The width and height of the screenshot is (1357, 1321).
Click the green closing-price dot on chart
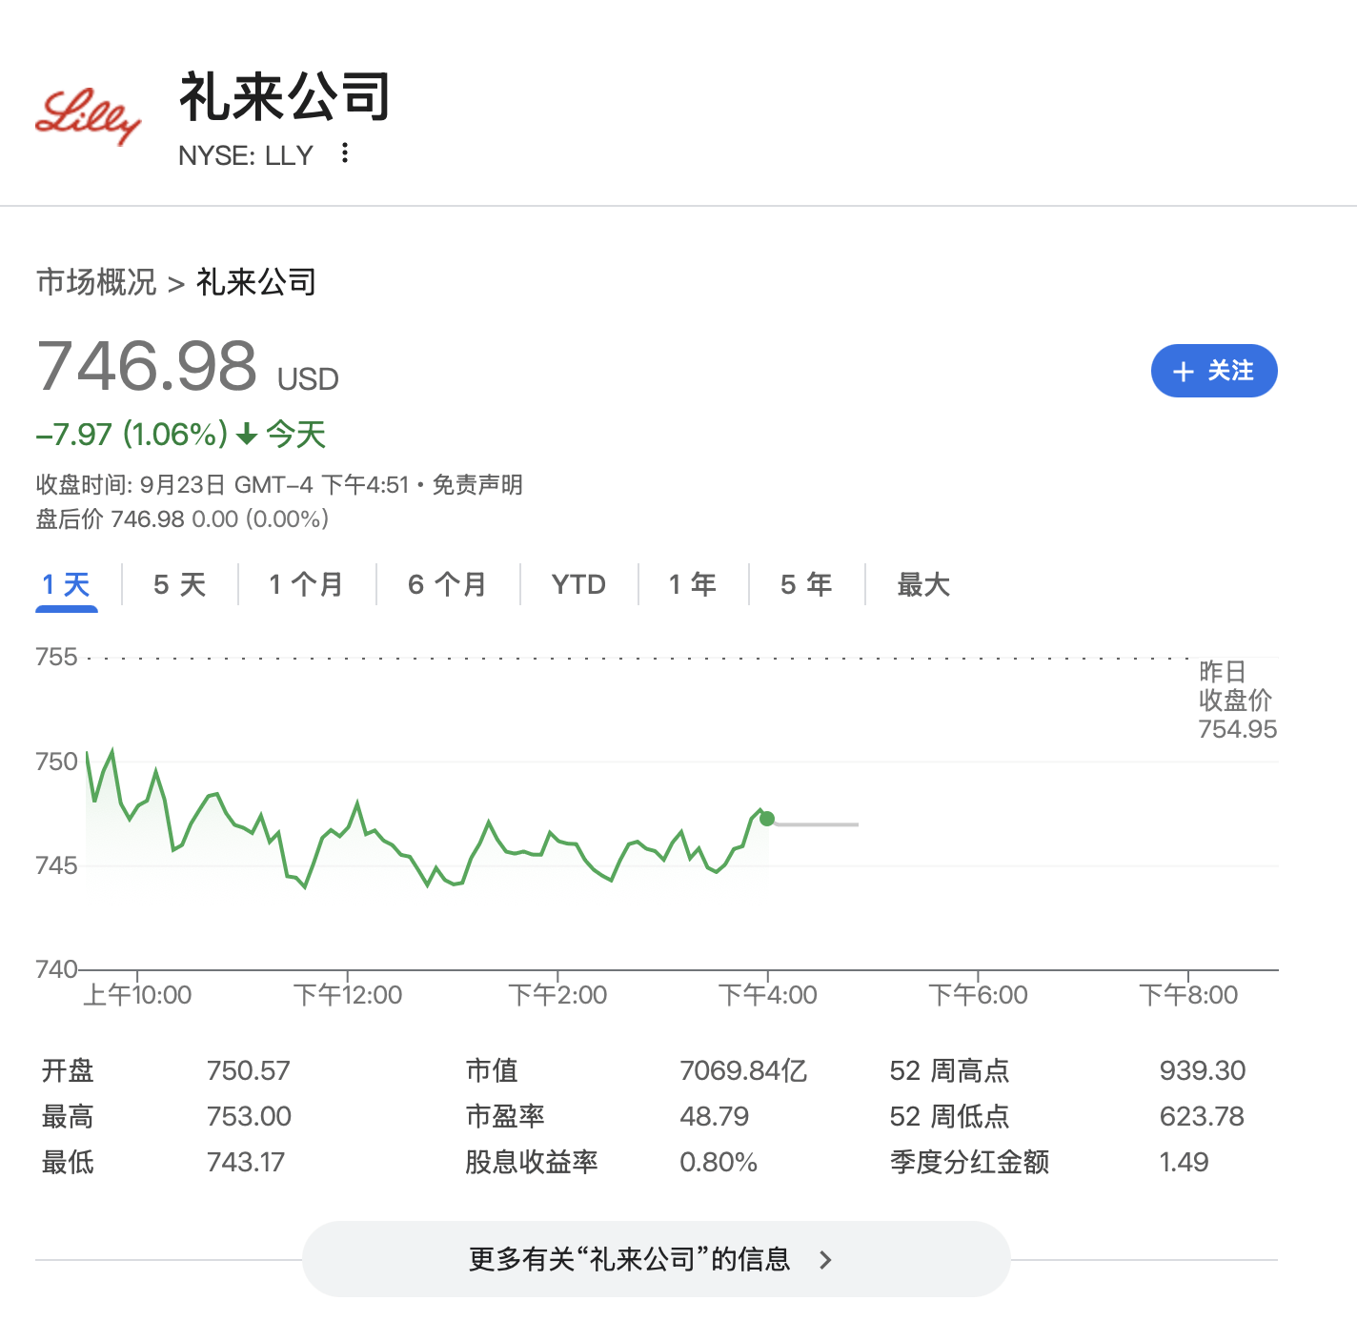(x=767, y=819)
